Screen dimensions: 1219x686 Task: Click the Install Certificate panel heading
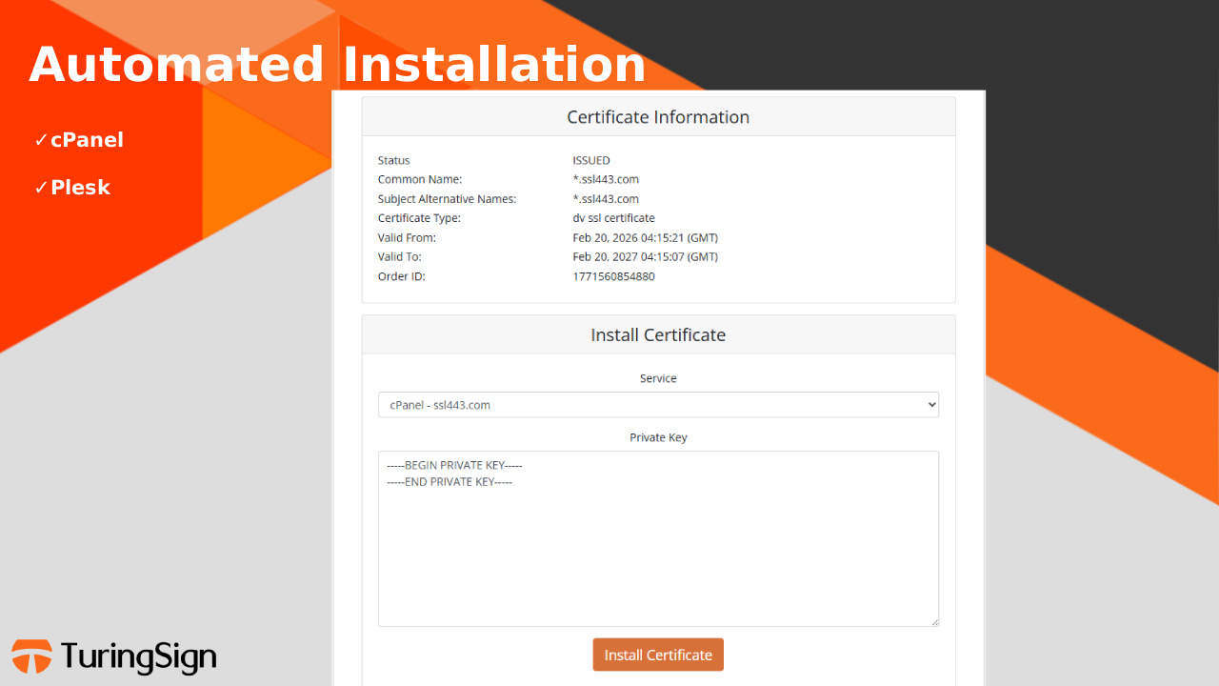click(x=658, y=335)
